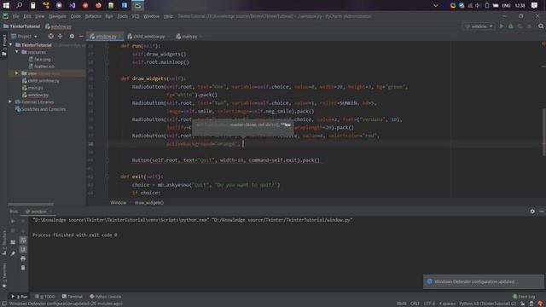Click draw_widgets() breadcrumb below editor

149,203
